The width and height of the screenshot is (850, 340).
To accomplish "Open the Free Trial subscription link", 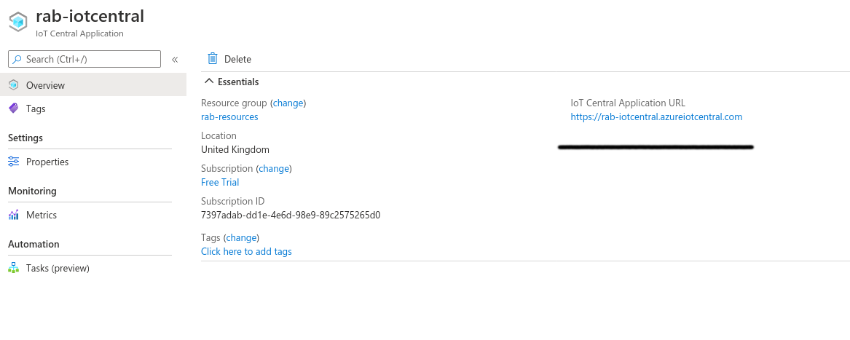I will [x=220, y=182].
